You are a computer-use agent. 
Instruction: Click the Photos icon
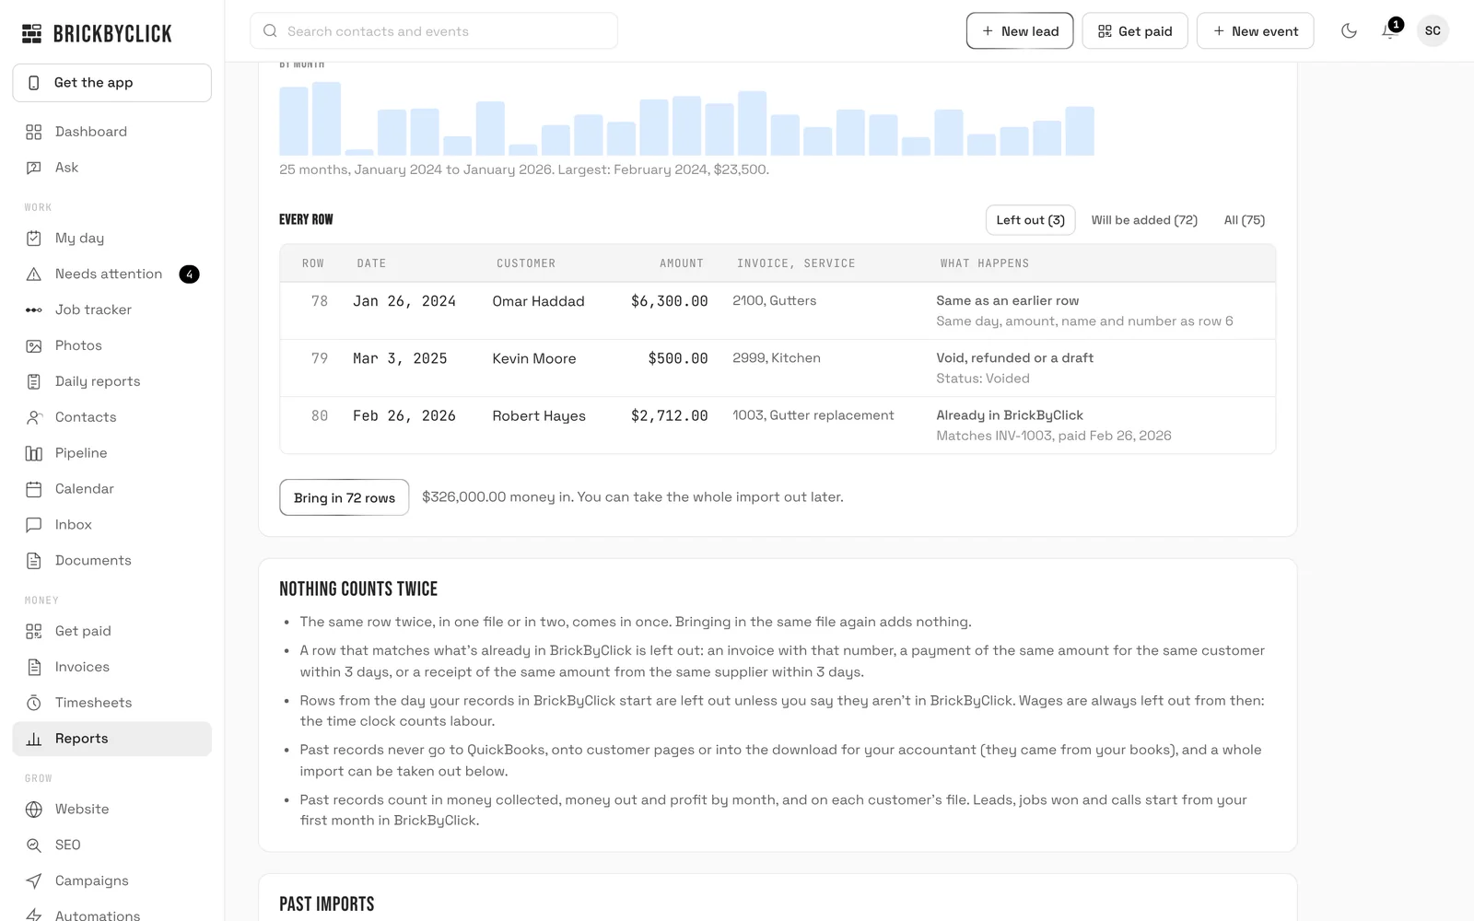point(34,346)
